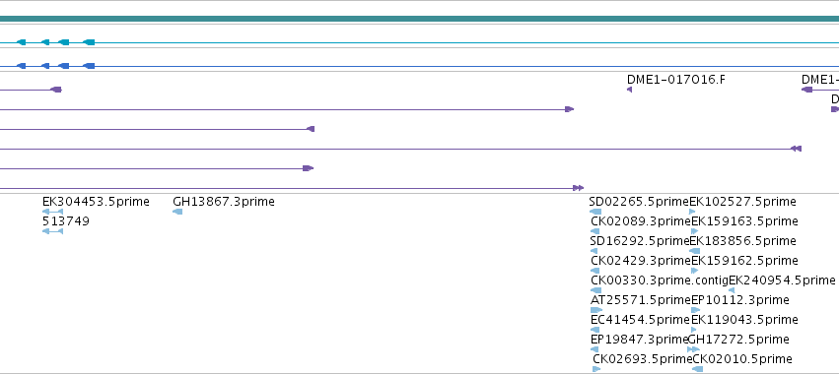Click the EK159163.5prime EST label

(744, 221)
